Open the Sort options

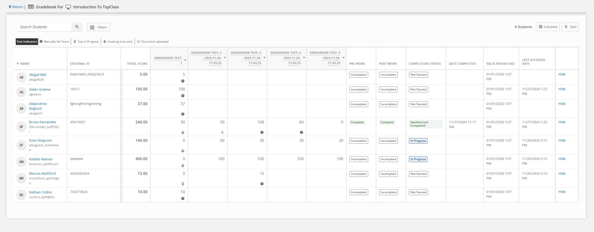(x=570, y=27)
